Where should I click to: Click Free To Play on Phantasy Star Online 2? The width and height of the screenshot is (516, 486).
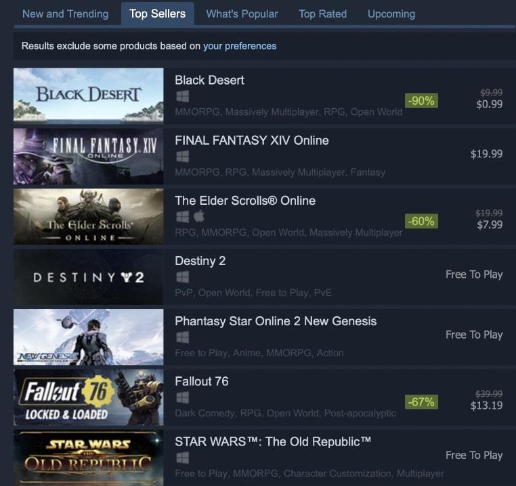pyautogui.click(x=473, y=335)
